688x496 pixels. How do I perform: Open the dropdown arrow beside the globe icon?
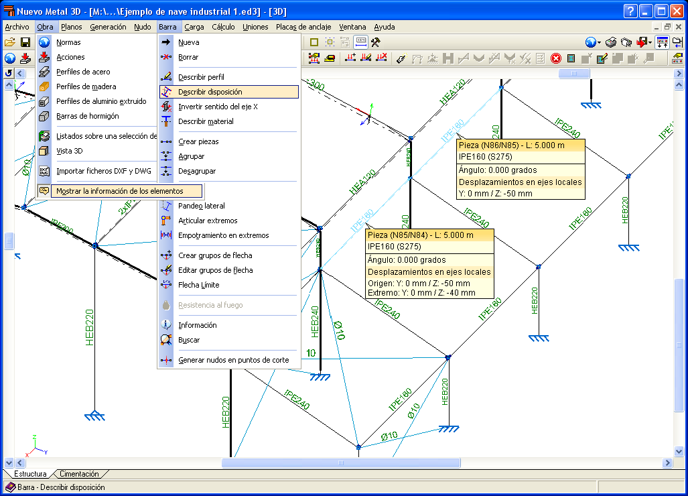600,42
